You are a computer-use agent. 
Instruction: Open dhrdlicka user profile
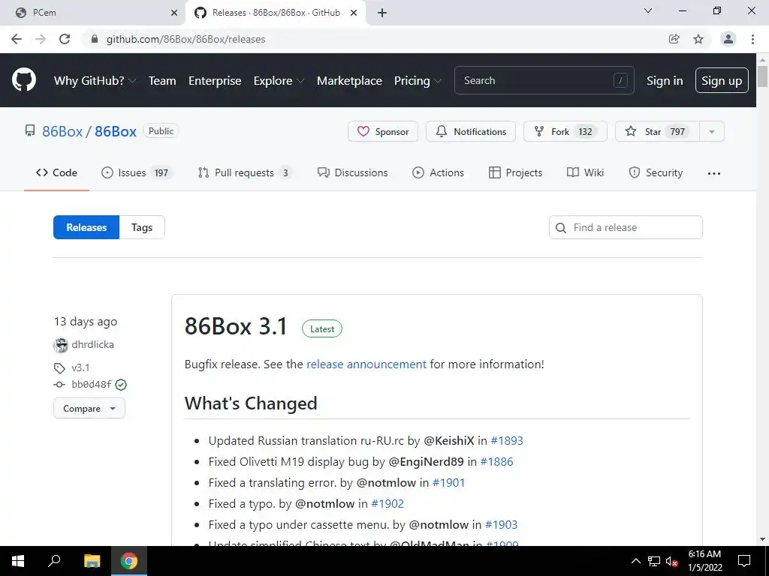point(92,344)
